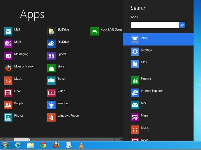
Task: Open the Weather sun icon
Action: (51, 105)
